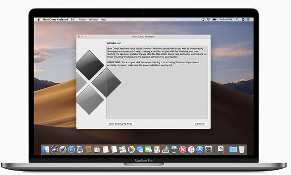Open Notification Center in menu bar
Screen dimensions: 291x175
click(x=248, y=19)
